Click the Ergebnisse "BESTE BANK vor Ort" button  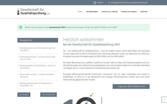(131, 87)
